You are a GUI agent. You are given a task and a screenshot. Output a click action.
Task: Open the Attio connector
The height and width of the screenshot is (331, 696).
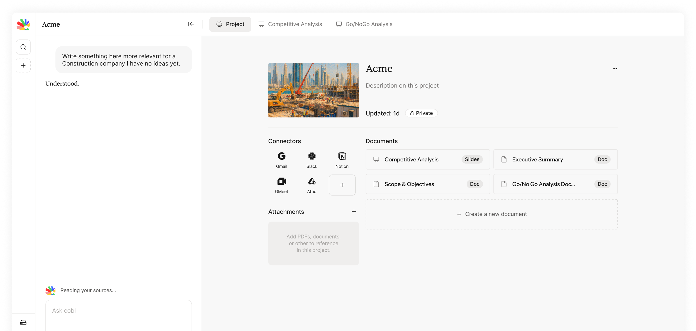312,185
